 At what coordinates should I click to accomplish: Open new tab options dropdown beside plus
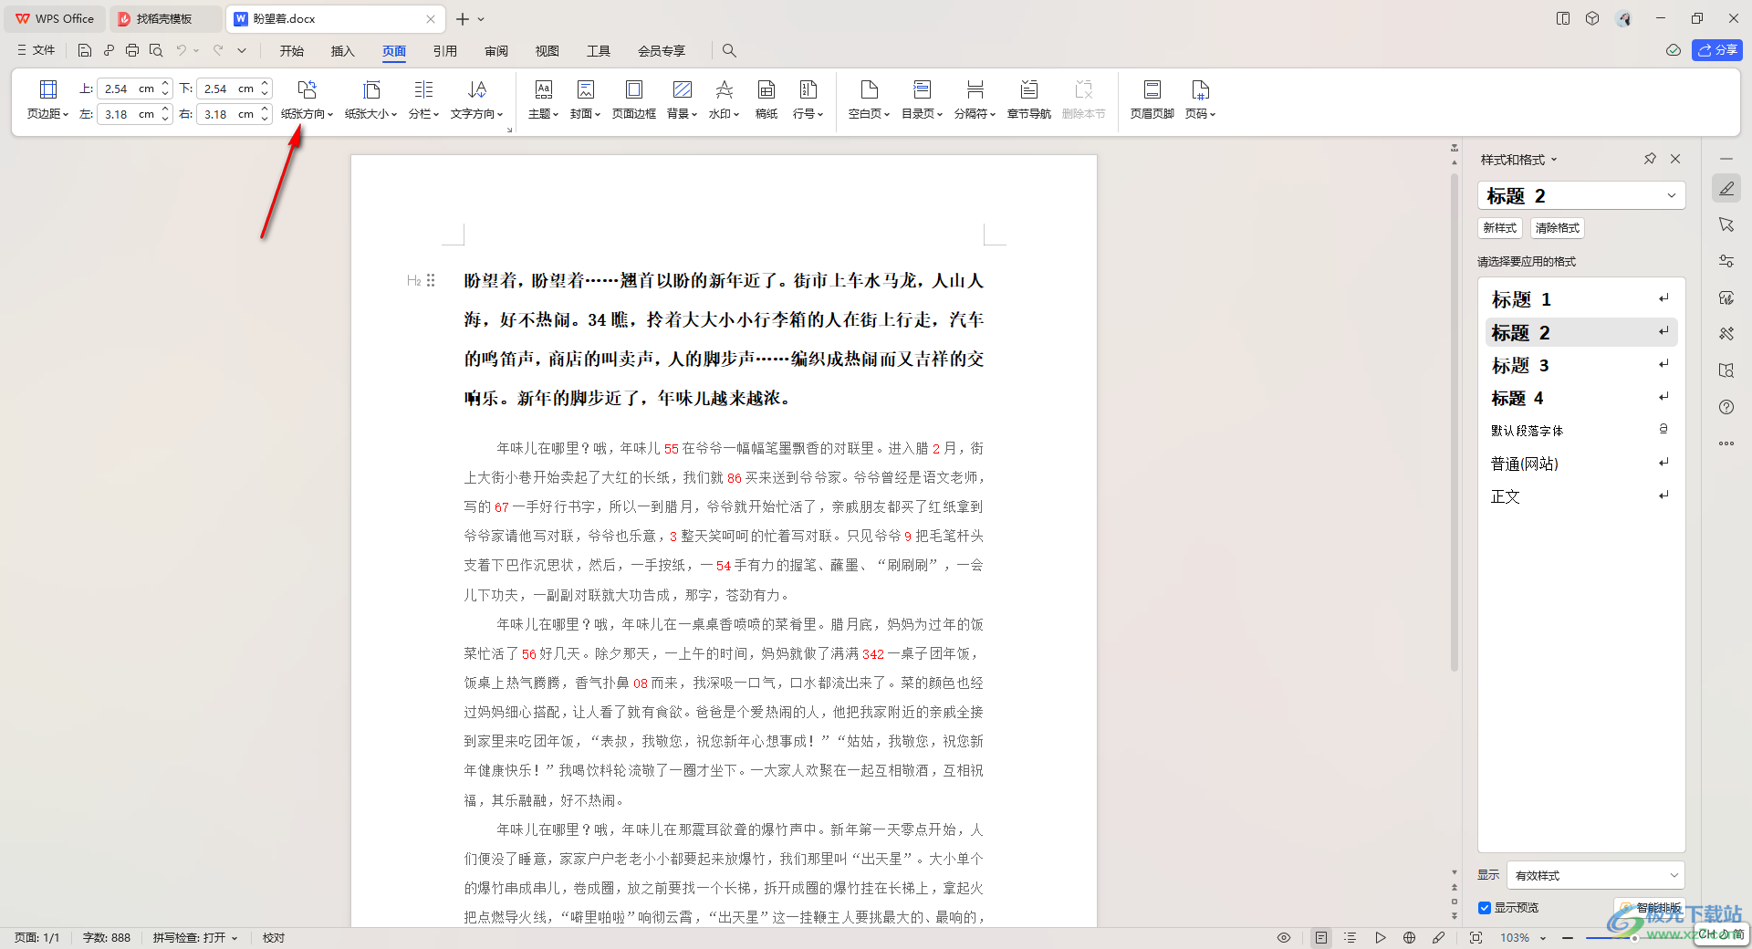(482, 19)
